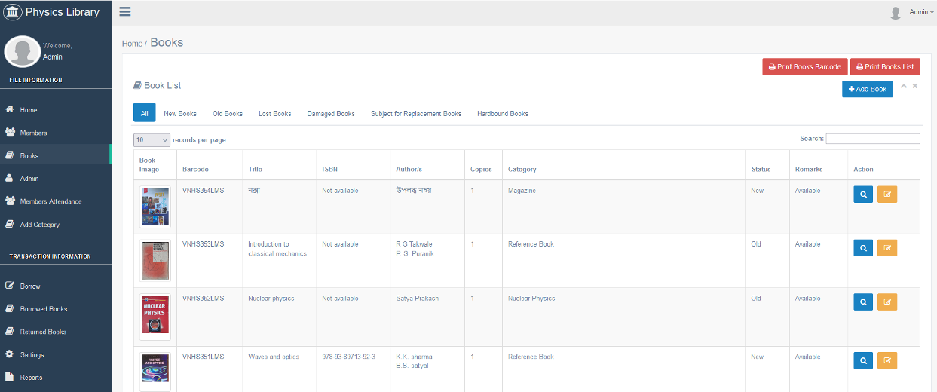Click the Print Books Barcode button
The image size is (937, 392).
[x=804, y=67]
